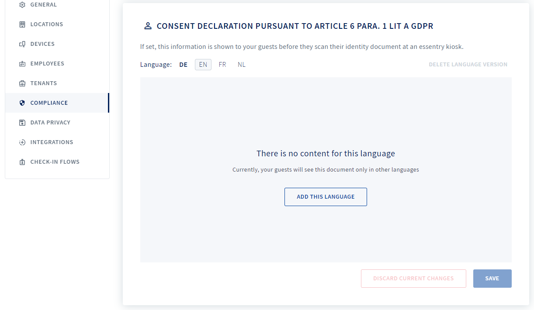Discard current changes
This screenshot has height=310, width=534.
click(413, 279)
